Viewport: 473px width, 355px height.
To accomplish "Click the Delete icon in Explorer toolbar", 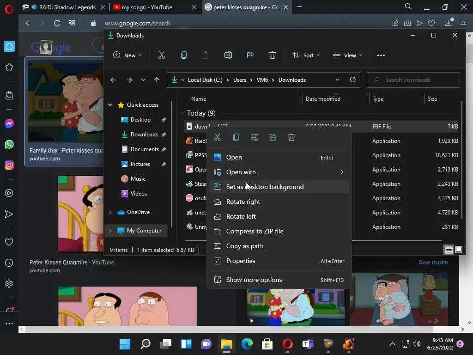I will 273,55.
